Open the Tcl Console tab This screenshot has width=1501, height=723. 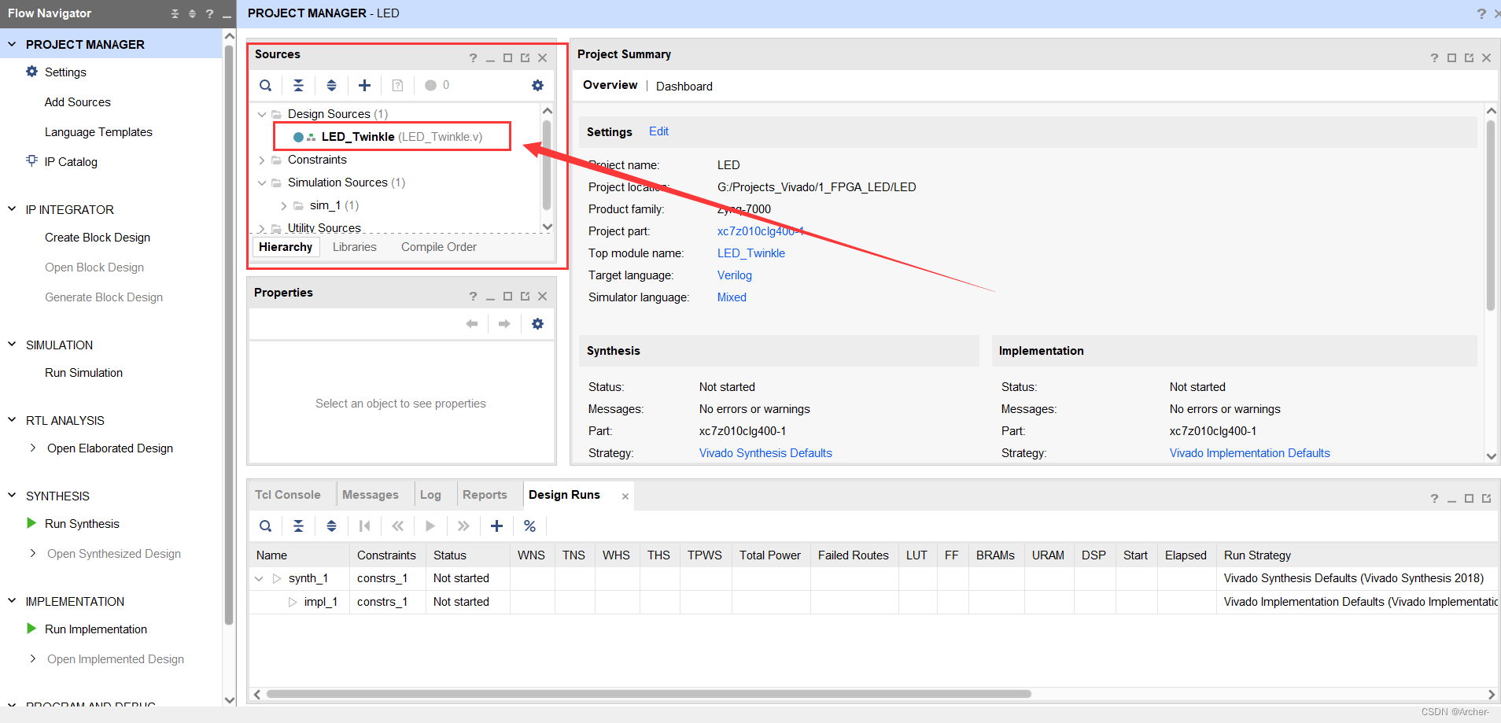tap(288, 495)
